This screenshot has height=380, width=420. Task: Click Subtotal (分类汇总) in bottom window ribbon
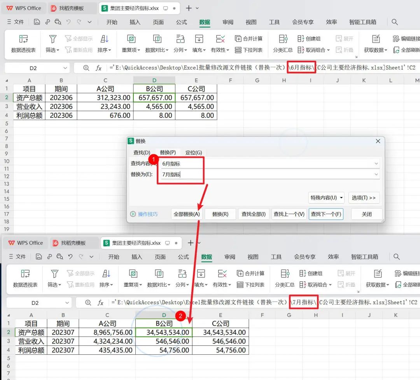pos(285,279)
